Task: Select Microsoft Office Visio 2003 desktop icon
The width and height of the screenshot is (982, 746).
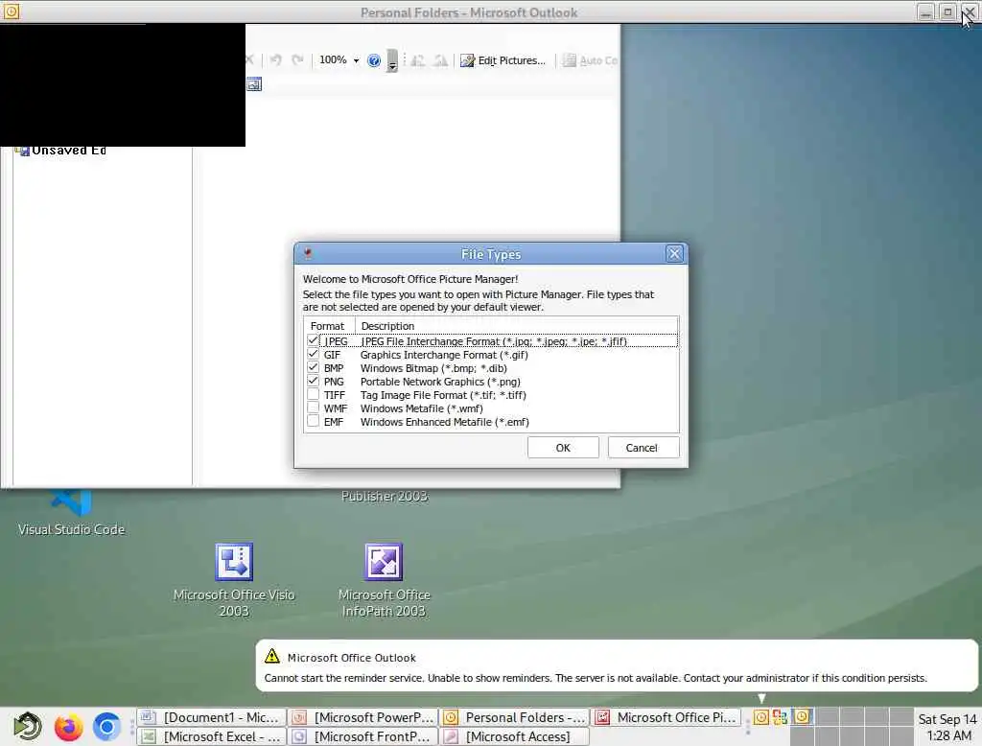Action: [234, 562]
